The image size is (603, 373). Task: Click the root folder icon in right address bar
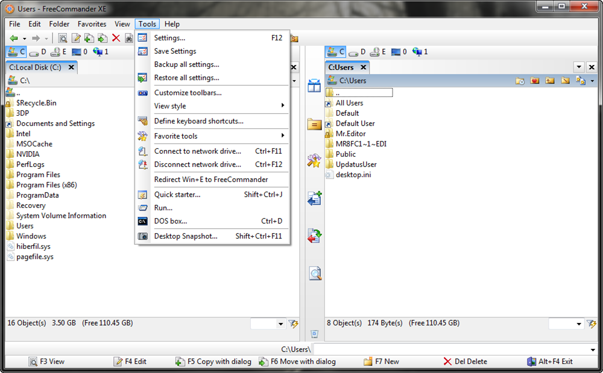point(565,81)
